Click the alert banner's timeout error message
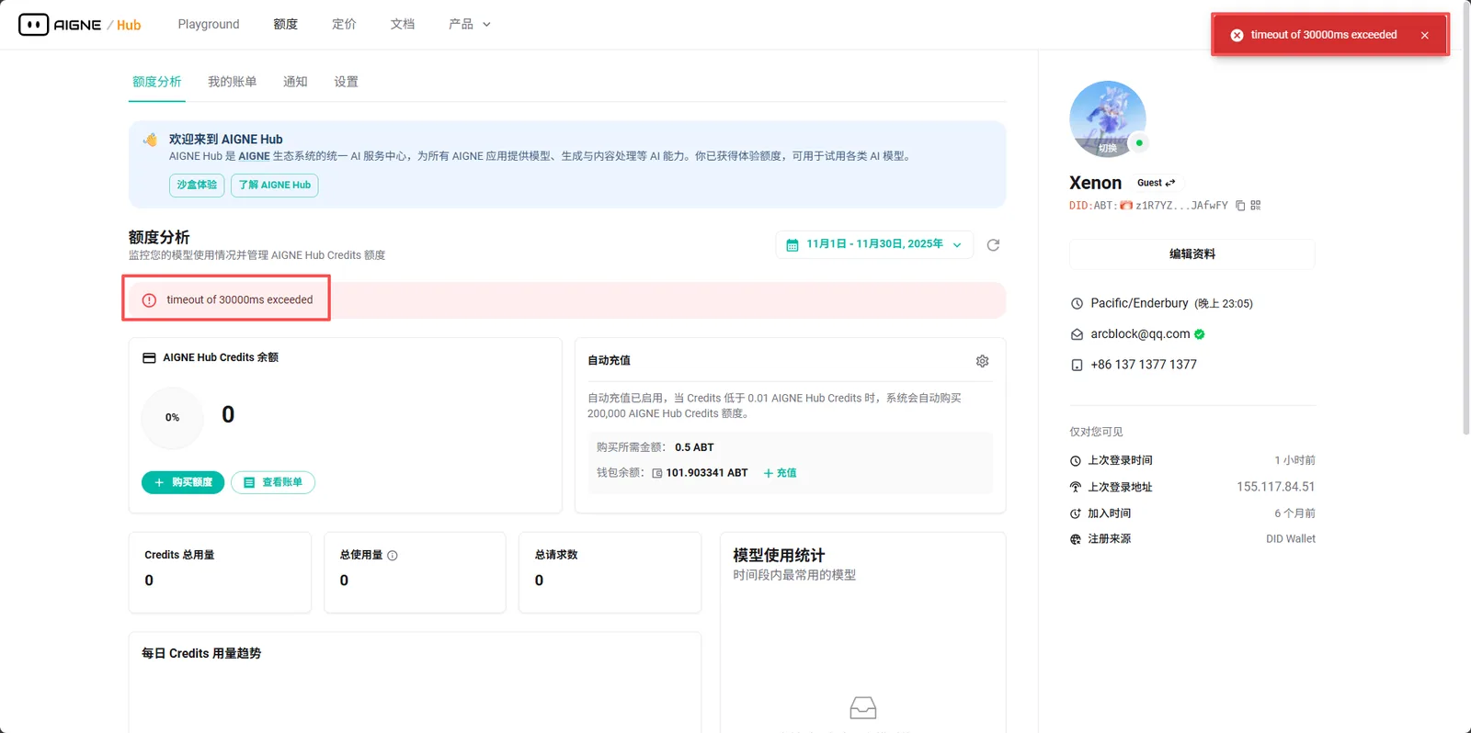Viewport: 1471px width, 733px height. pos(240,300)
